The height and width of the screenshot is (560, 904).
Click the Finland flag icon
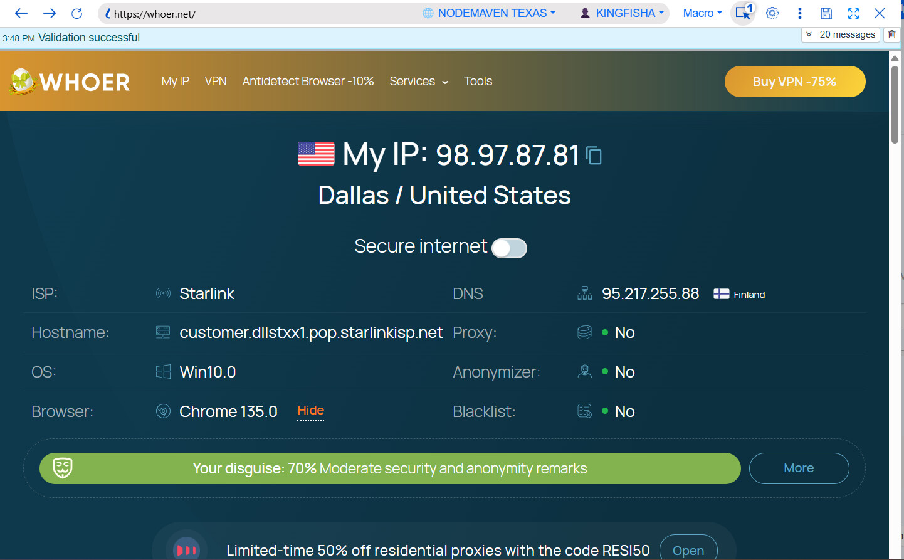pyautogui.click(x=721, y=294)
